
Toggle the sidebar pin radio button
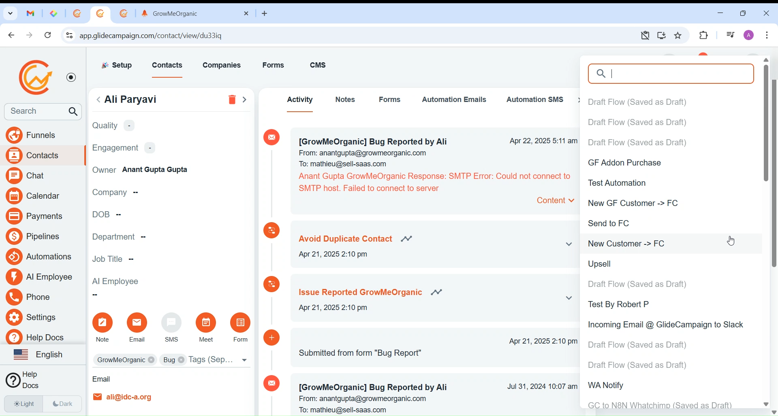pos(72,78)
